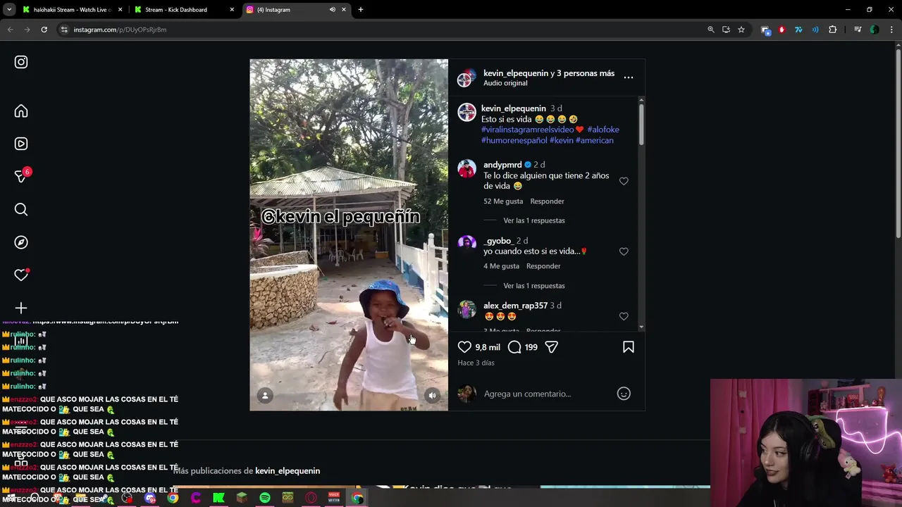This screenshot has width=902, height=507.
Task: Open the emoji picker in comment box
Action: [624, 394]
